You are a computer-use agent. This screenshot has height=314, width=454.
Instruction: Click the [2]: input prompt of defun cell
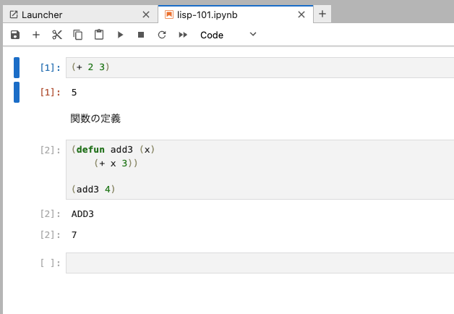pyautogui.click(x=50, y=150)
